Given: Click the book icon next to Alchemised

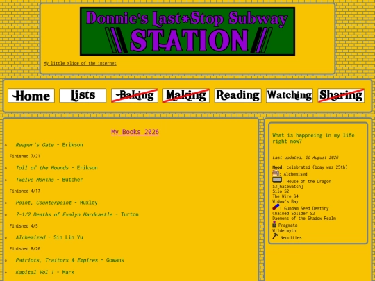Looking at the screenshot, I should click(x=276, y=173).
